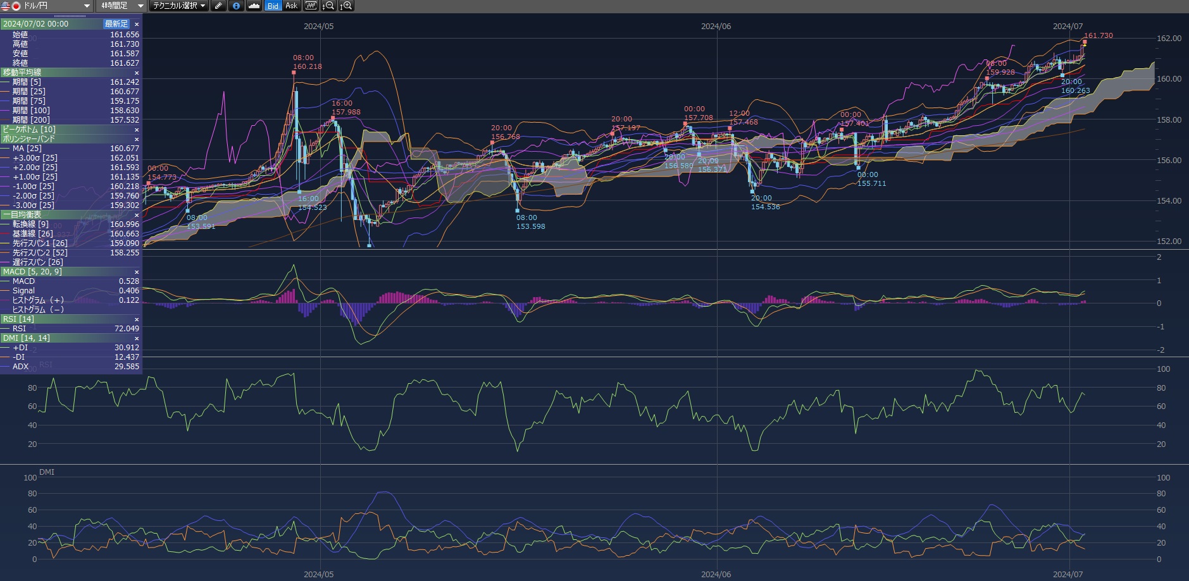This screenshot has width=1189, height=581.
Task: Open the 4時間足 timeframe dropdown
Action: (x=140, y=6)
